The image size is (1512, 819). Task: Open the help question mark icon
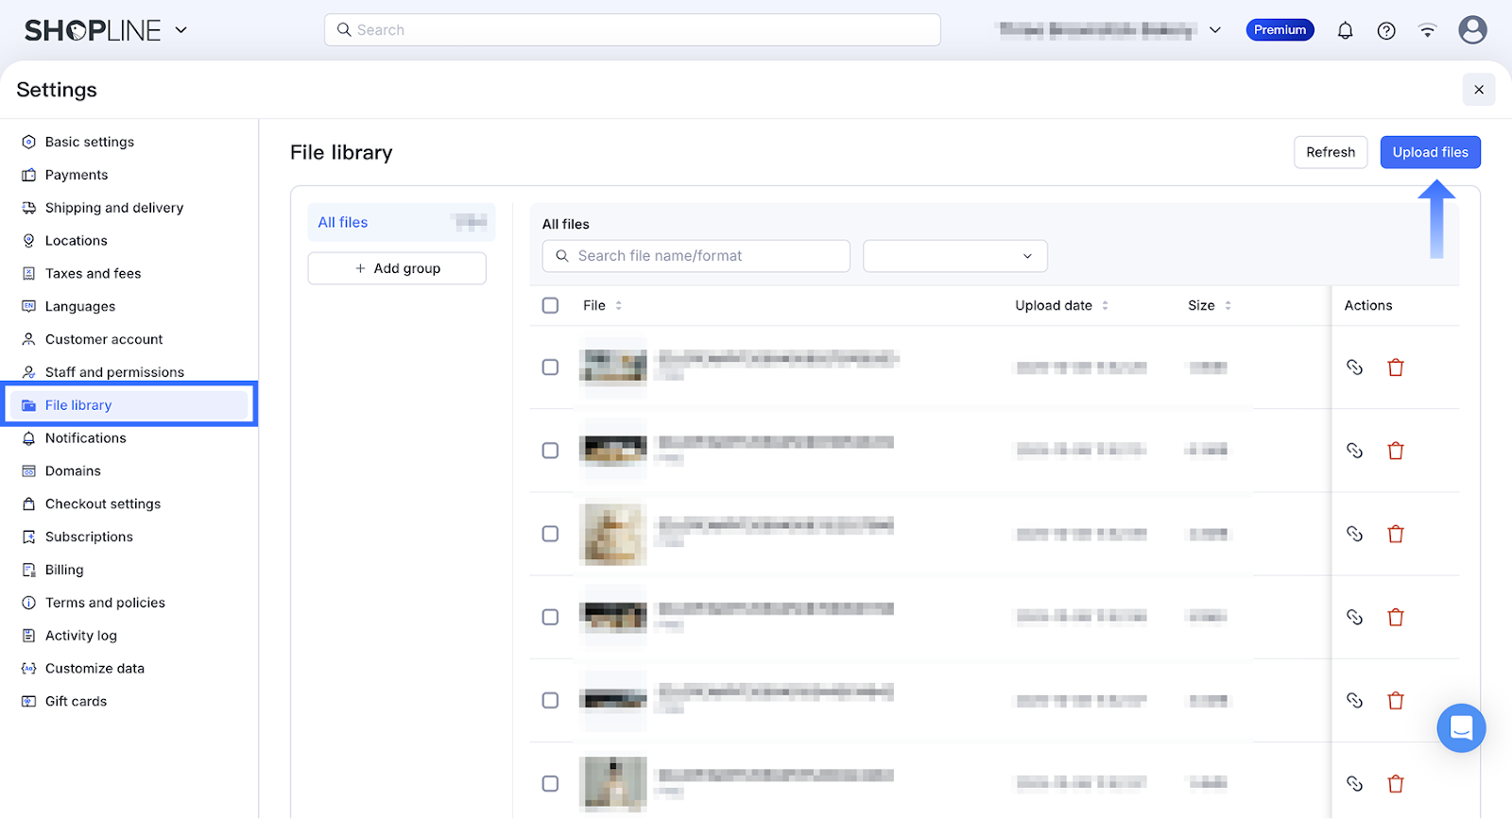(1386, 31)
